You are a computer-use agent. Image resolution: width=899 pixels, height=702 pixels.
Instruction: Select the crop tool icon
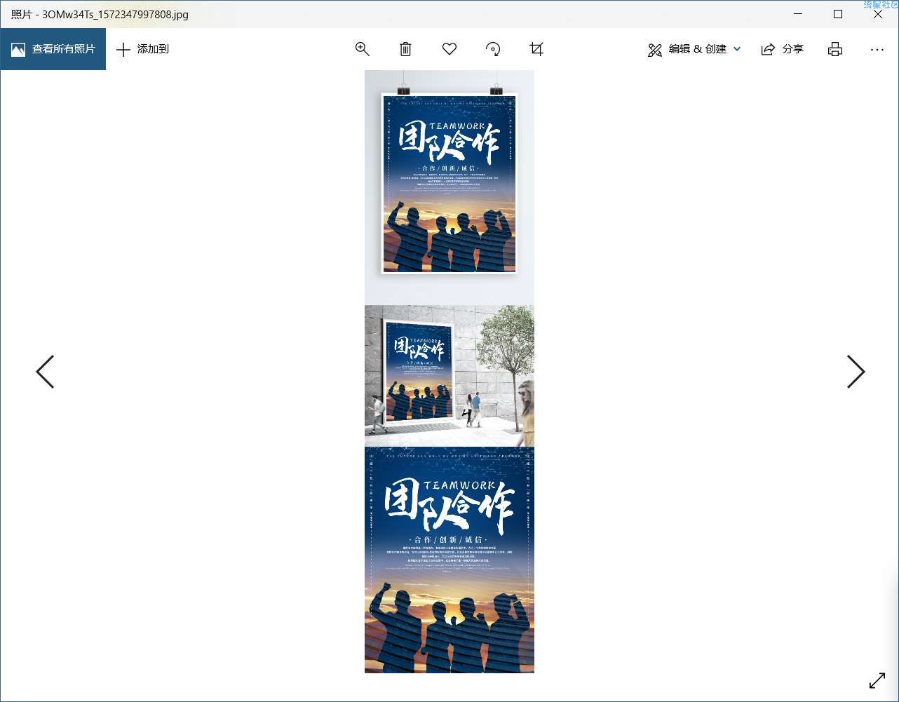click(x=536, y=49)
